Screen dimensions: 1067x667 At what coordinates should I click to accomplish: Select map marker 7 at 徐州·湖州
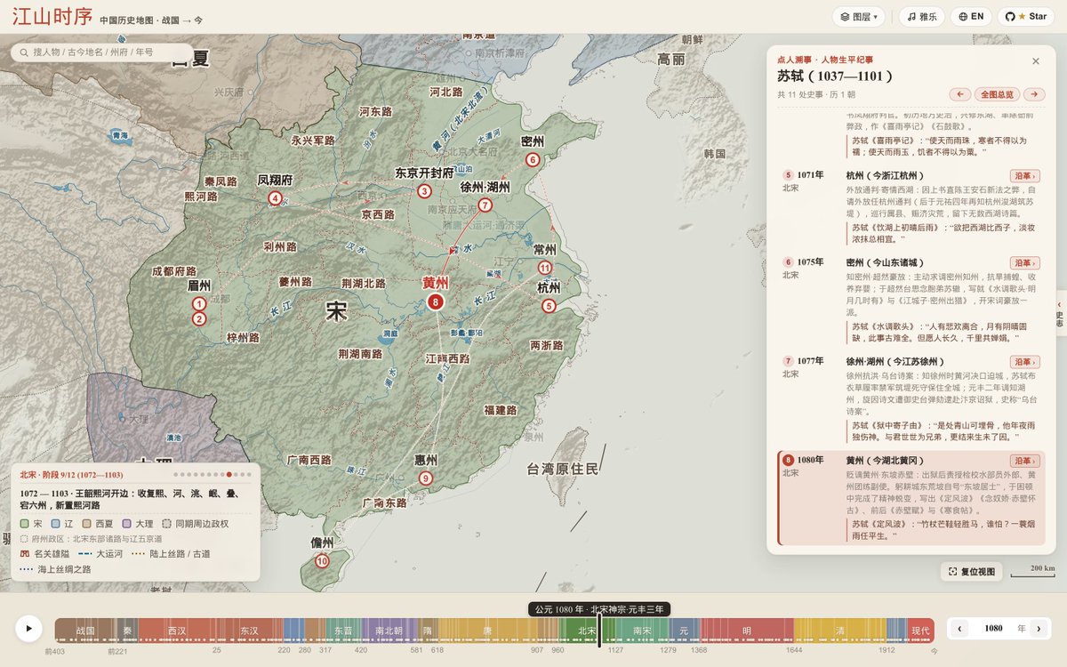485,205
